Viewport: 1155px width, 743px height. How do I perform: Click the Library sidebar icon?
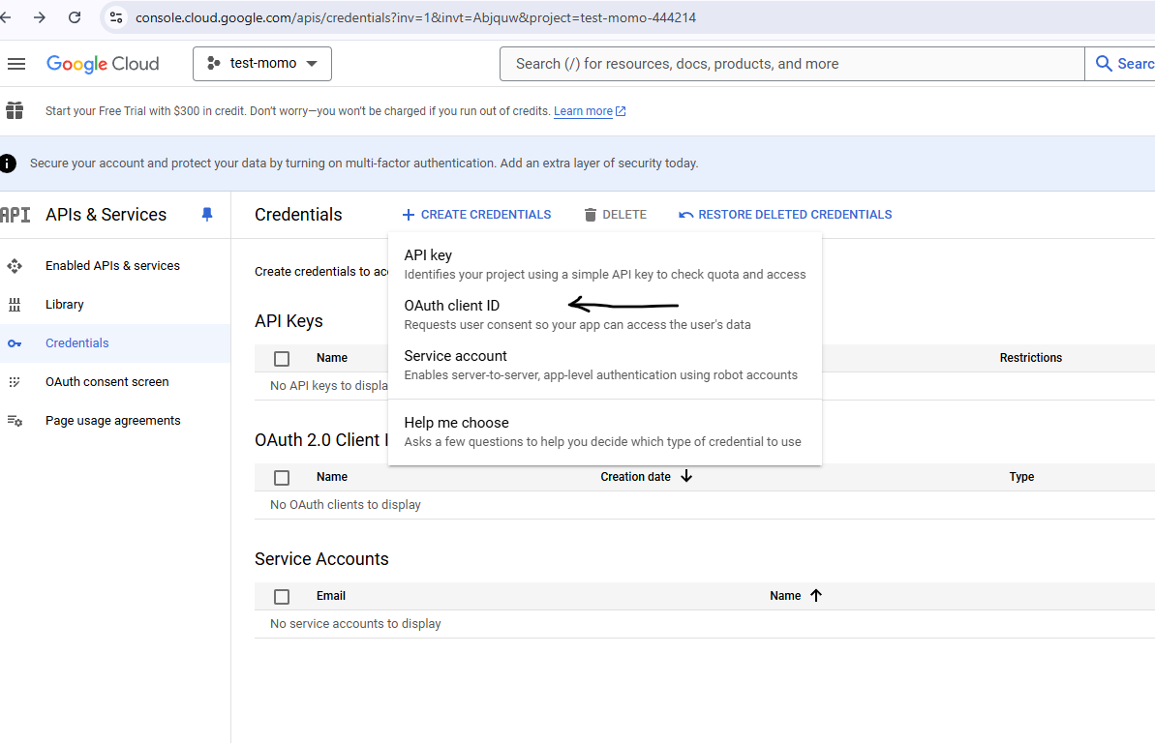[x=15, y=305]
